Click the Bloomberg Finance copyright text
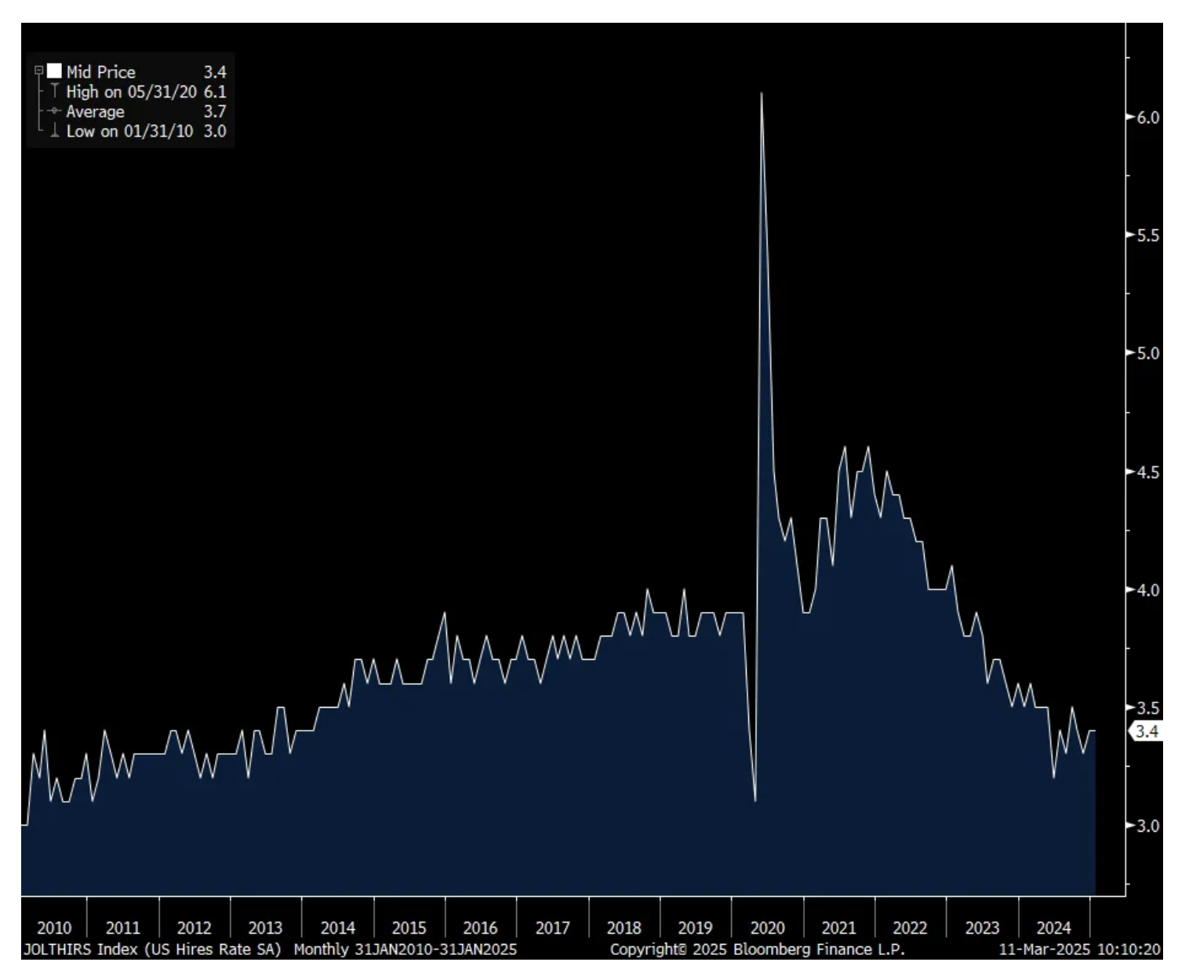This screenshot has width=1178, height=973. pos(757,949)
